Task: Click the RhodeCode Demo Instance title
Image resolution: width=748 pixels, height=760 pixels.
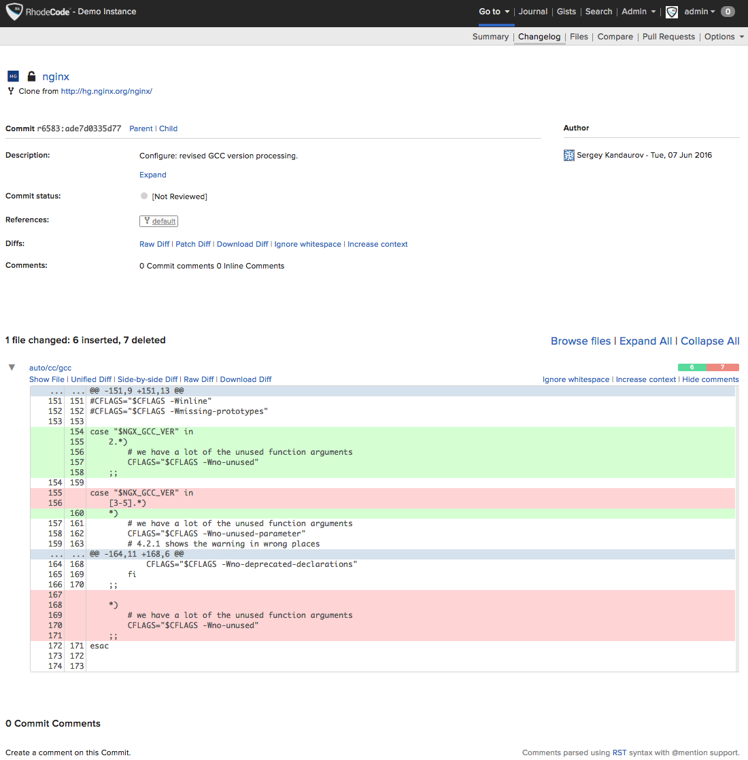Action: pyautogui.click(x=80, y=12)
